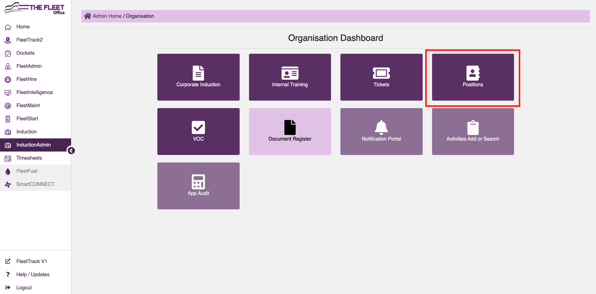This screenshot has height=294, width=596.
Task: Click the Organisation Dashboard heading
Action: [x=335, y=38]
